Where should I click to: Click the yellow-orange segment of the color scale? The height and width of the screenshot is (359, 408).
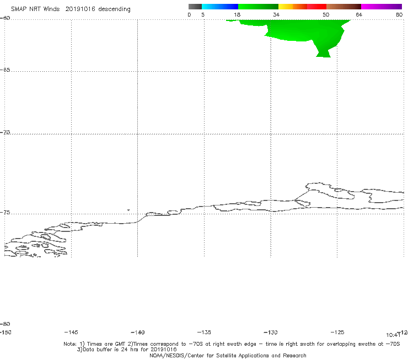292,7
